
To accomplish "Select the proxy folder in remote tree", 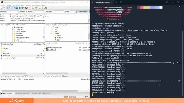I will (59, 40).
